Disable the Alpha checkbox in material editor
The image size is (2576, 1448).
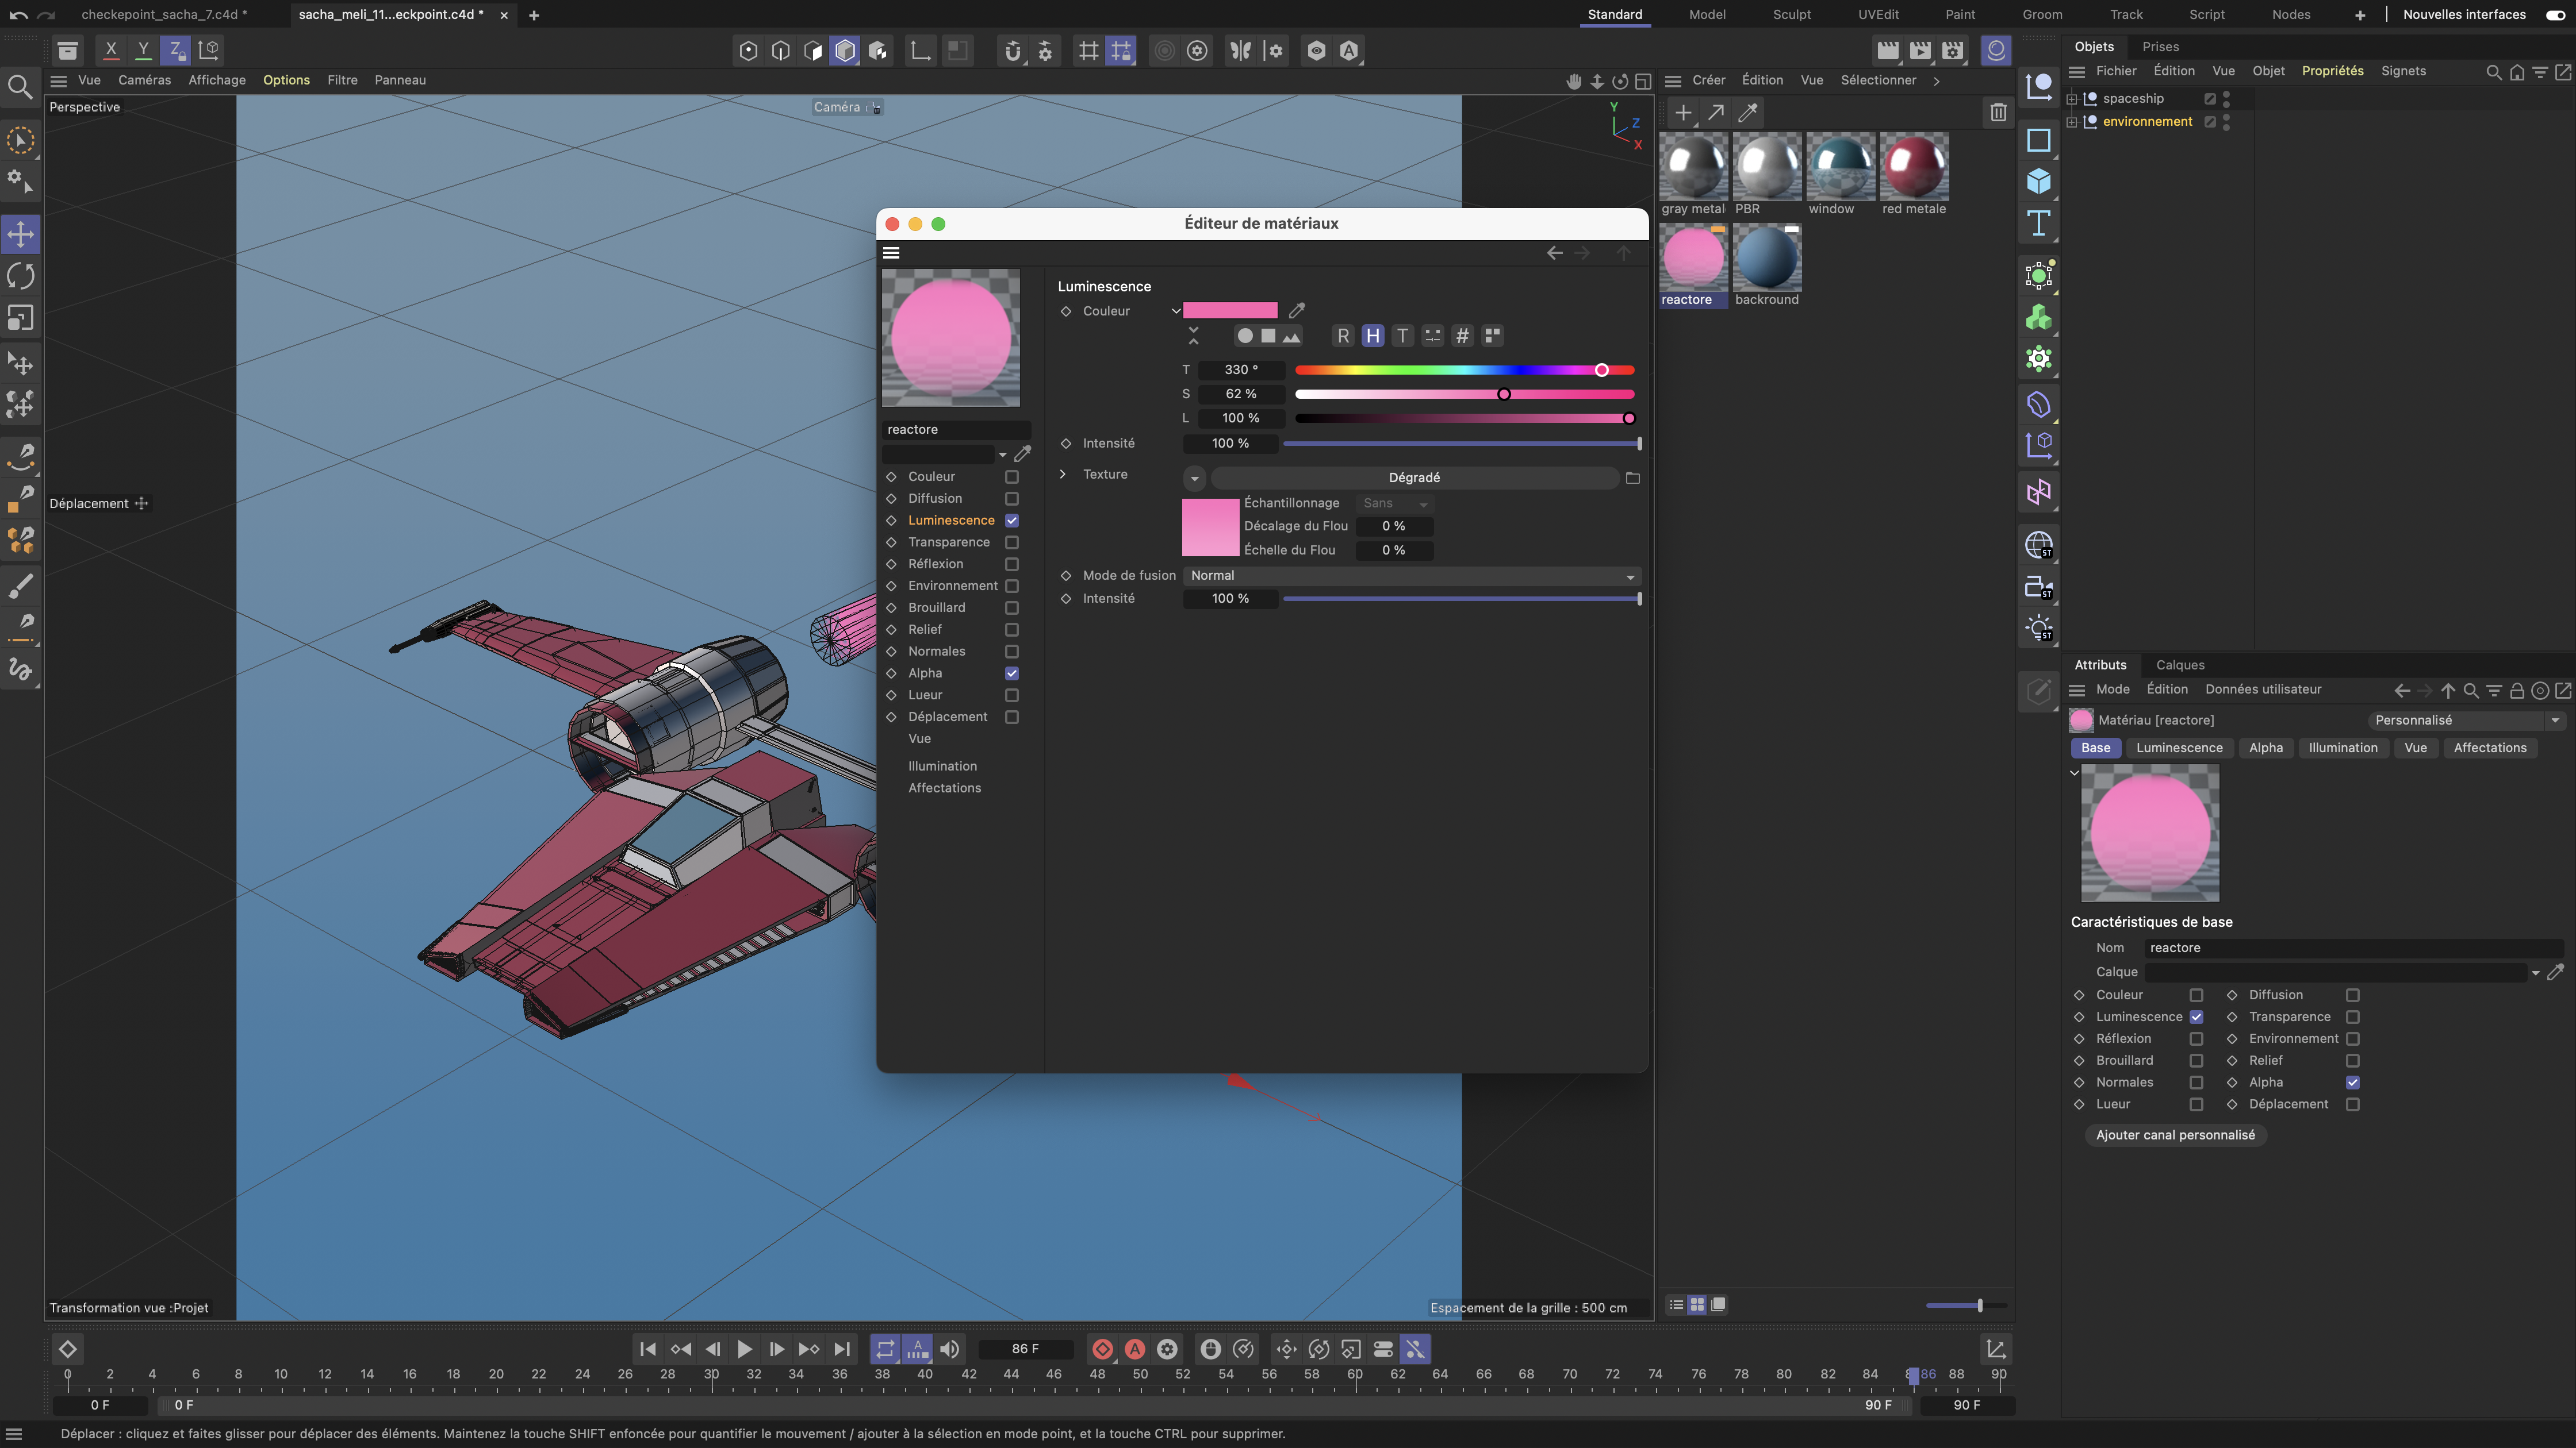[x=1012, y=673]
